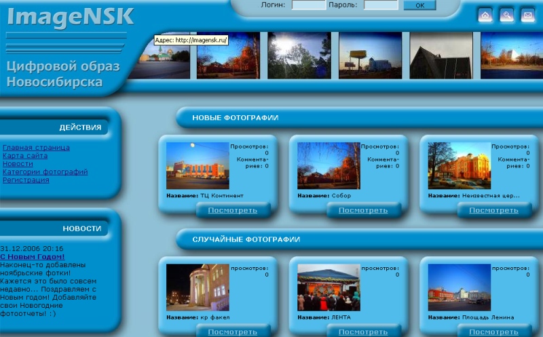Click the ImageNSK site logo
The width and height of the screenshot is (543, 337).
pos(71,17)
